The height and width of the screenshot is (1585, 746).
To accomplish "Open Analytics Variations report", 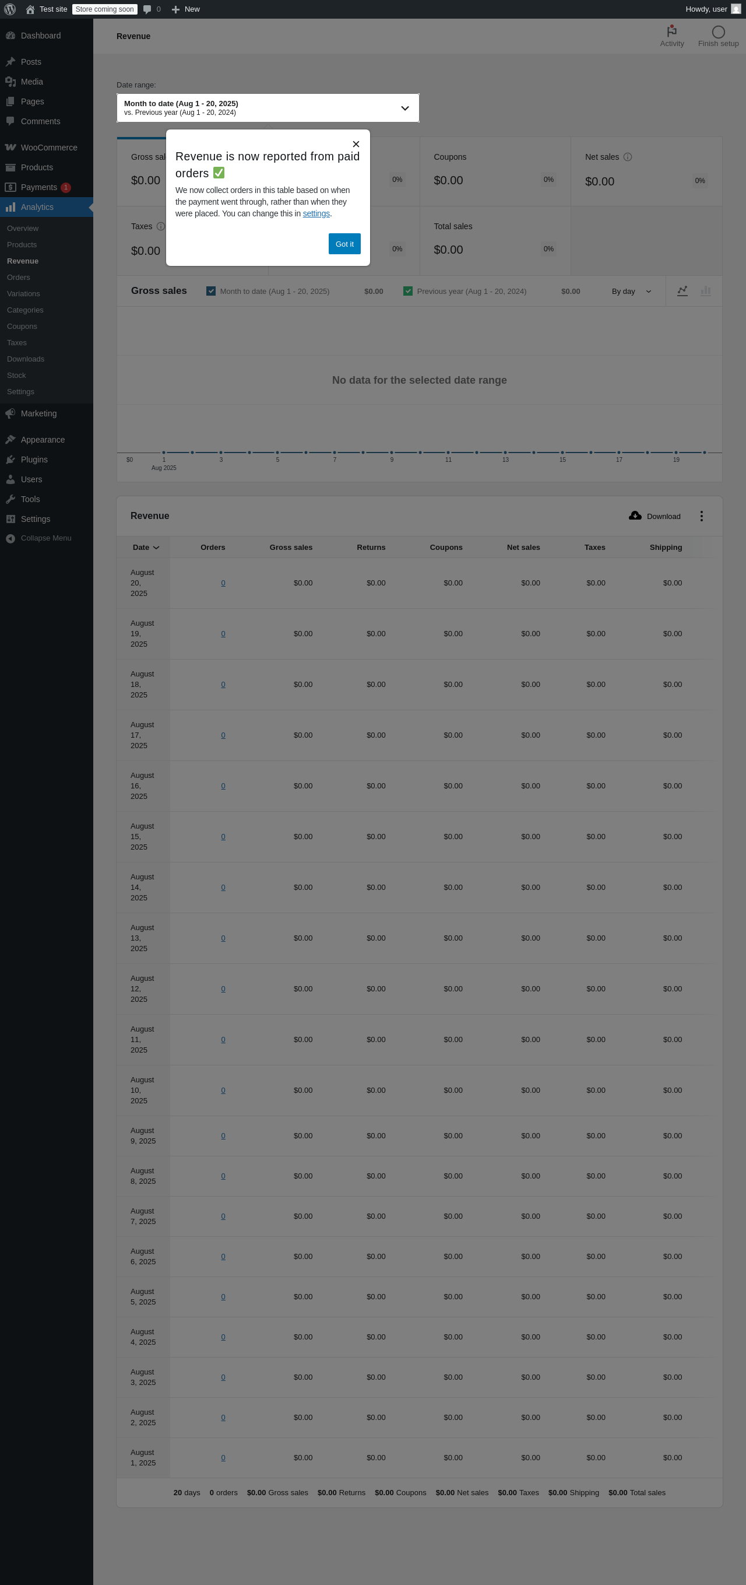I will point(23,293).
